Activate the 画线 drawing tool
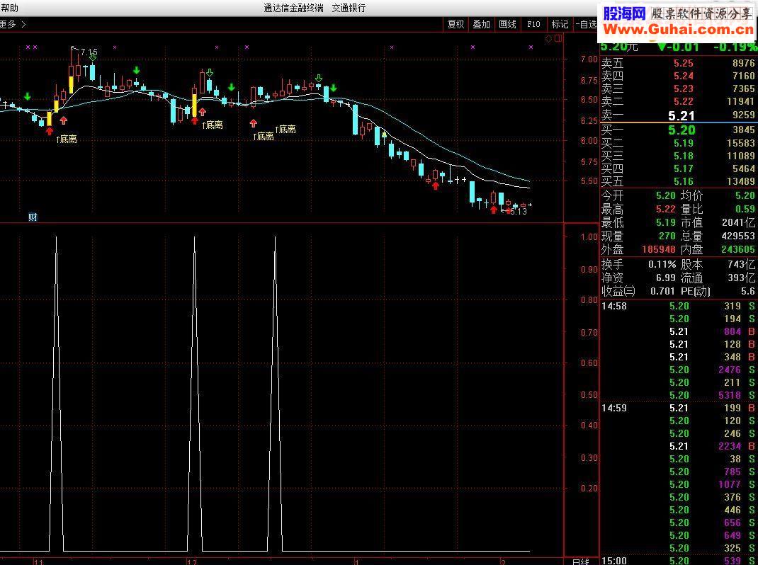The height and width of the screenshot is (565, 758). pos(507,24)
